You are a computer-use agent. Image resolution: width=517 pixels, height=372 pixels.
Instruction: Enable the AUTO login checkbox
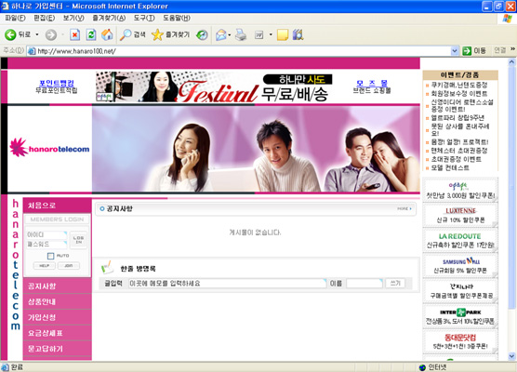[x=50, y=256]
